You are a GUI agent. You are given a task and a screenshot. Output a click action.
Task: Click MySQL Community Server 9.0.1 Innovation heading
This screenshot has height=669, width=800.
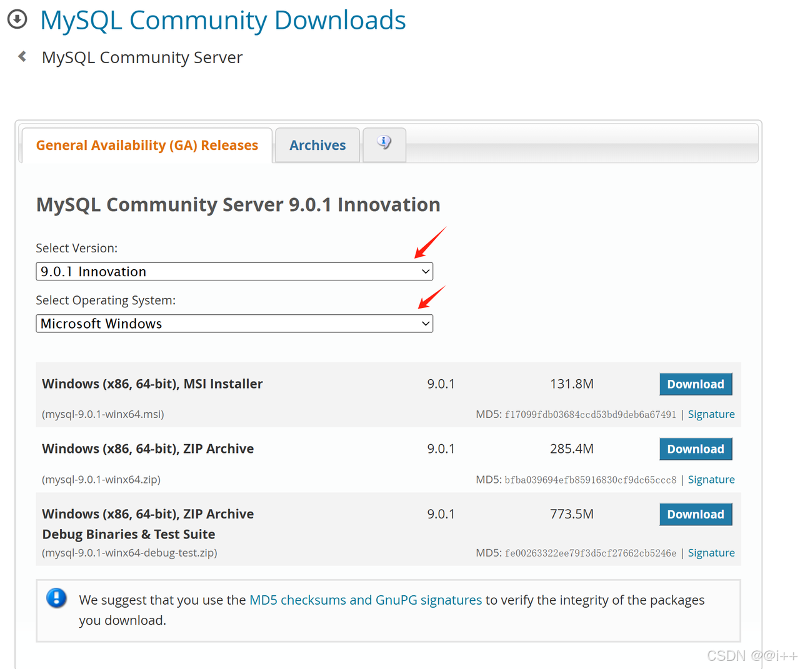238,204
